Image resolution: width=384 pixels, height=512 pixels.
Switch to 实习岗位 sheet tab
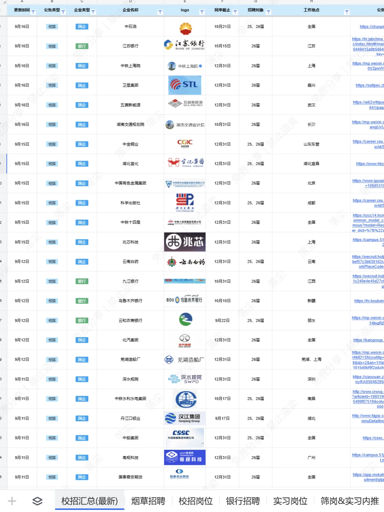point(290,501)
